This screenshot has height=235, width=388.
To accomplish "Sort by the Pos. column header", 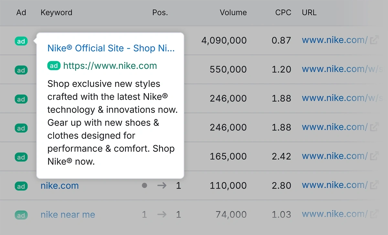I will click(160, 13).
